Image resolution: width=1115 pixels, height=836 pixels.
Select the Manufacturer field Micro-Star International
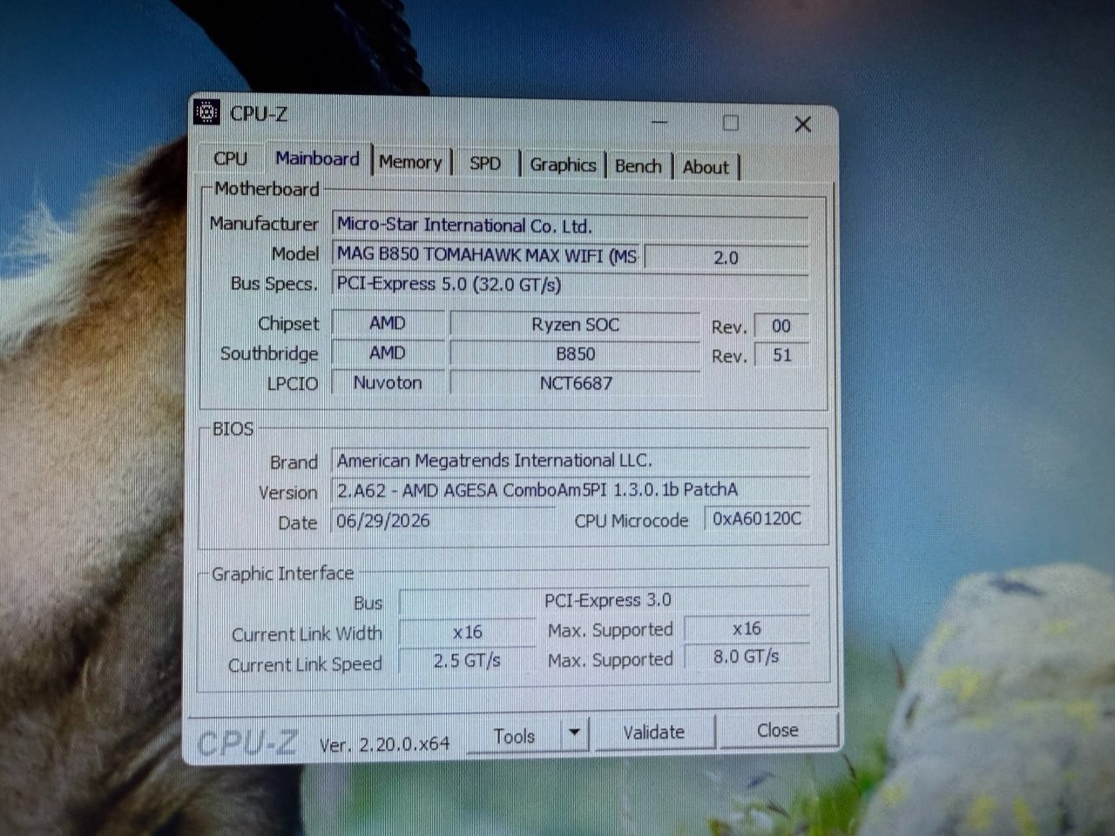click(571, 226)
